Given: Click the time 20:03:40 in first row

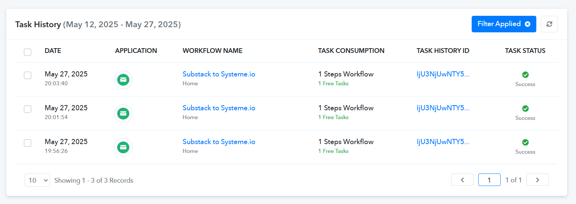Looking at the screenshot, I should tap(56, 83).
